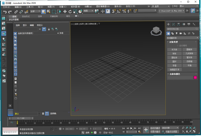Toggle the scene explorer eye display filter
The height and width of the screenshot is (136, 201).
pyautogui.click(x=15, y=74)
